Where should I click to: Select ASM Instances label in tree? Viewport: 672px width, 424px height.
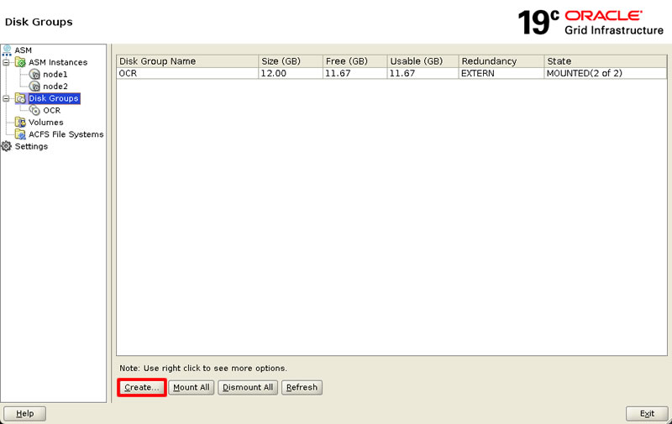coord(58,62)
